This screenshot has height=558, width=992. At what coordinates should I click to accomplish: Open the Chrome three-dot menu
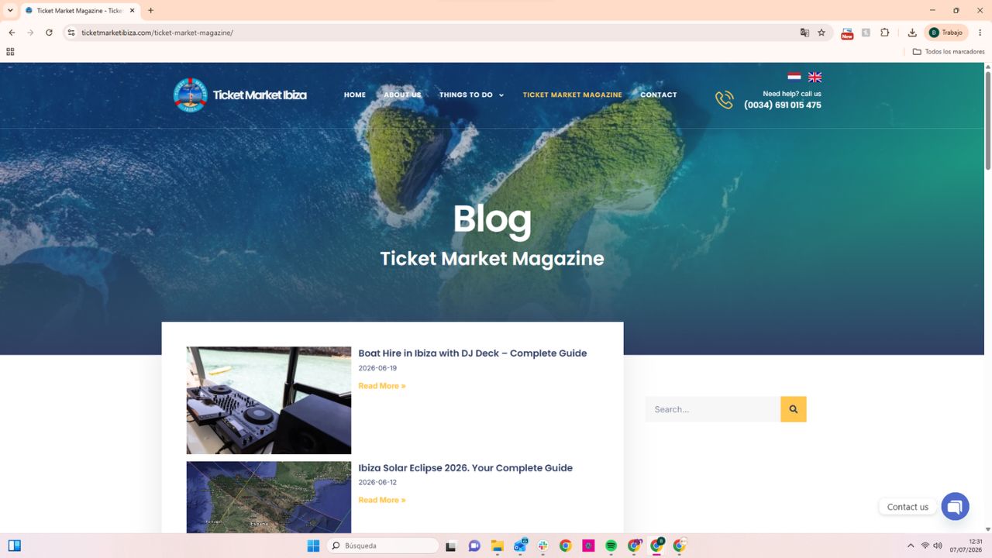pos(980,33)
